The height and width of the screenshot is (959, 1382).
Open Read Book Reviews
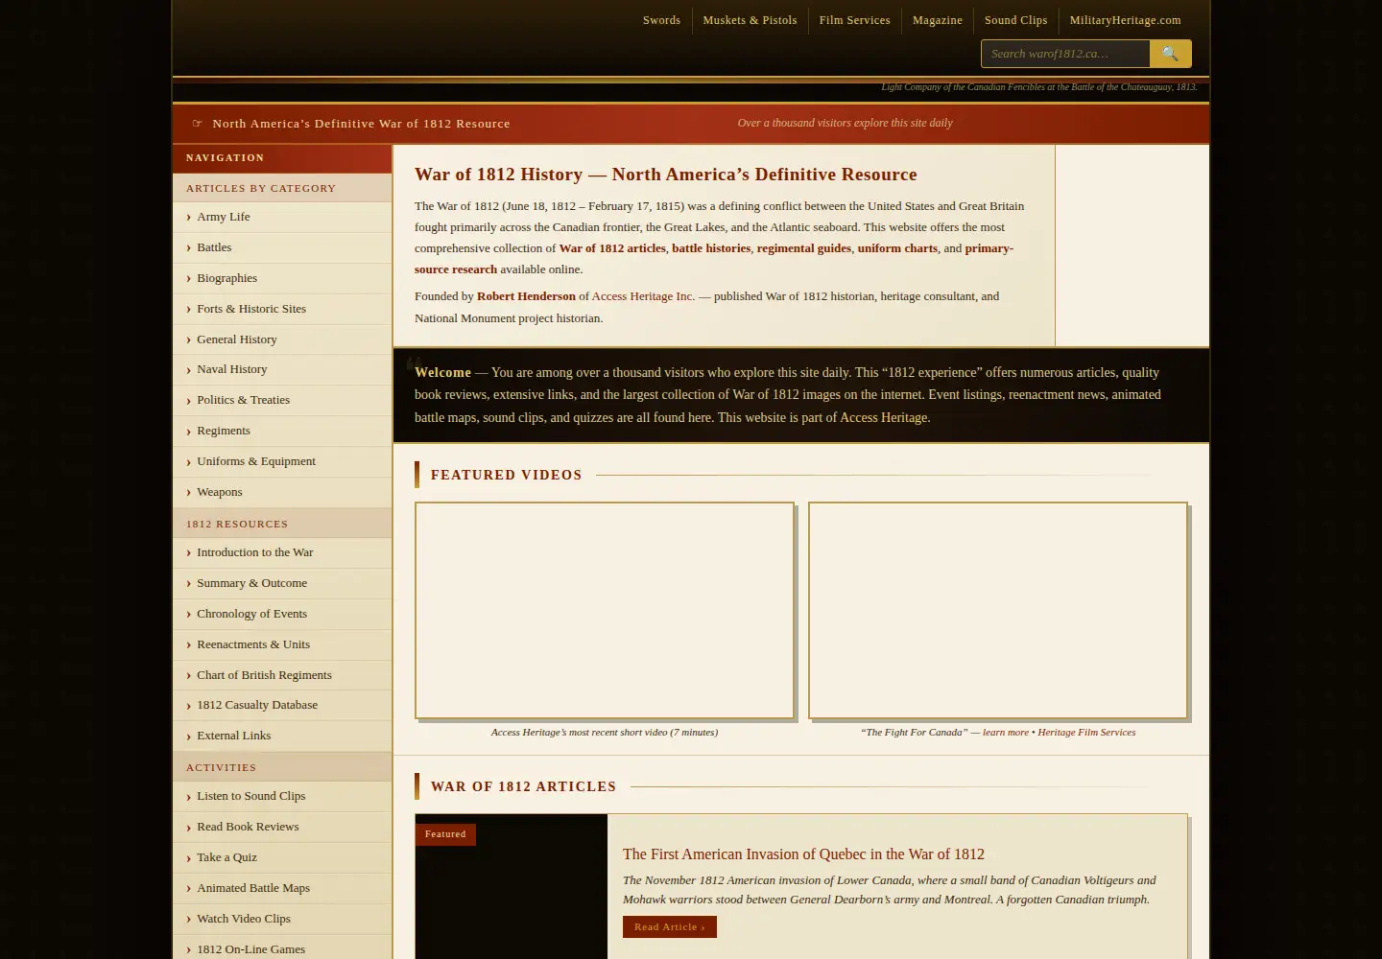click(282, 827)
